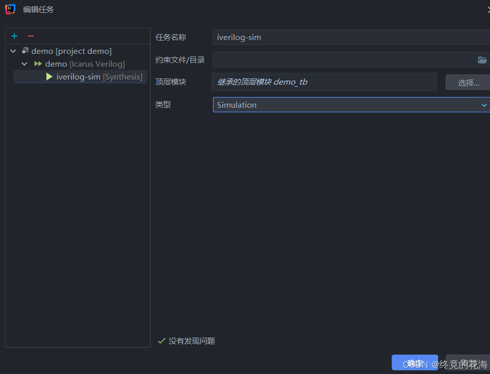Click the IntelliJ logo icon in title bar
The height and width of the screenshot is (374, 490).
(x=10, y=9)
